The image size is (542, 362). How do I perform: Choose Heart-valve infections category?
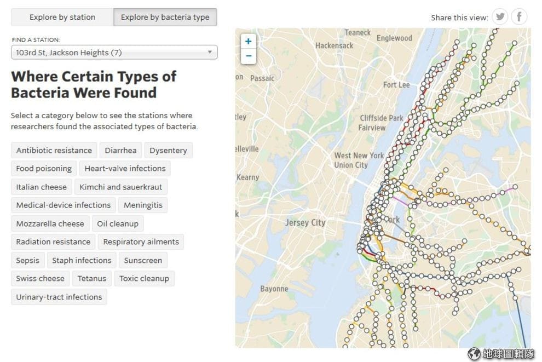point(125,169)
